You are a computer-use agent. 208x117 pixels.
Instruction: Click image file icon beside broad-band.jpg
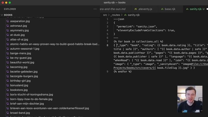(x=8, y=113)
